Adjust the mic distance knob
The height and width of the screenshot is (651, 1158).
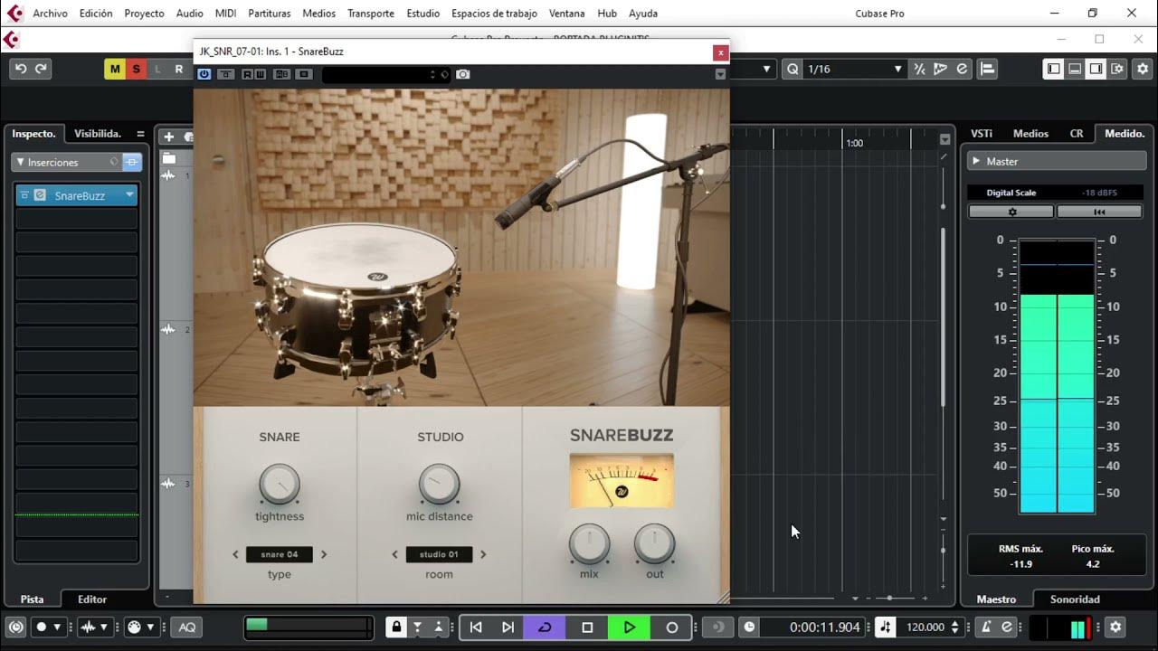point(440,485)
